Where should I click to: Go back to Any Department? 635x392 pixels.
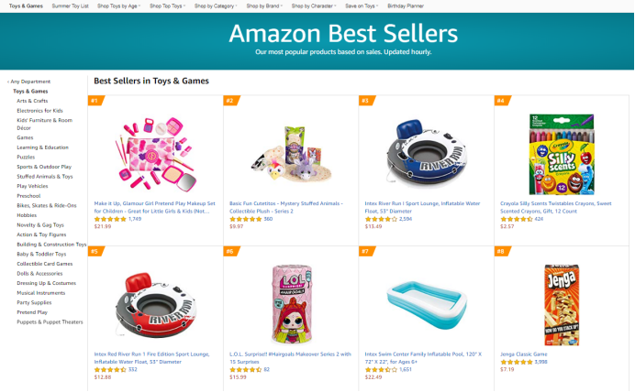tap(30, 82)
